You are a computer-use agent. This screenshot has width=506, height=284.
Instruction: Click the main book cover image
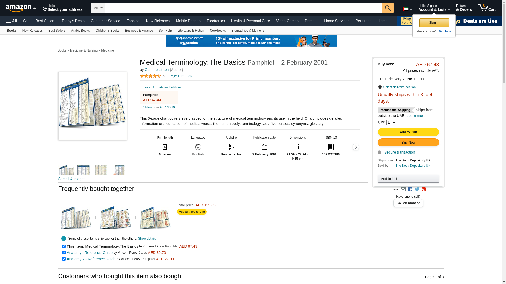pyautogui.click(x=92, y=106)
